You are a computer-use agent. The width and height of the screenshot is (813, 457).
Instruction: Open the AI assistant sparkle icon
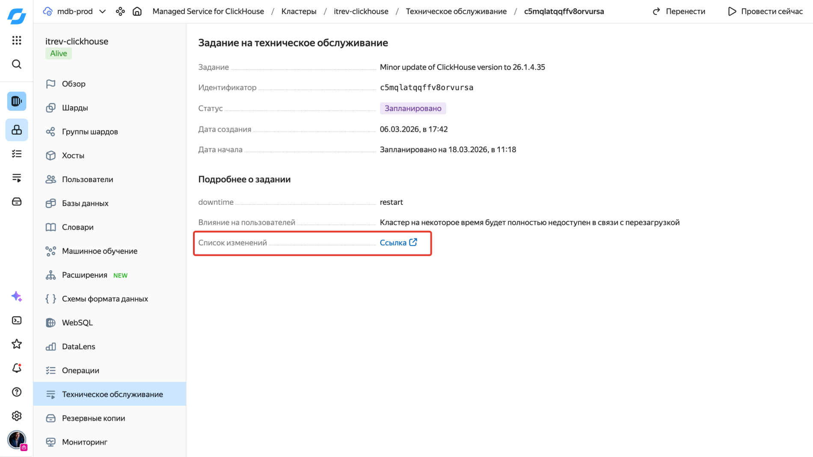pyautogui.click(x=16, y=296)
